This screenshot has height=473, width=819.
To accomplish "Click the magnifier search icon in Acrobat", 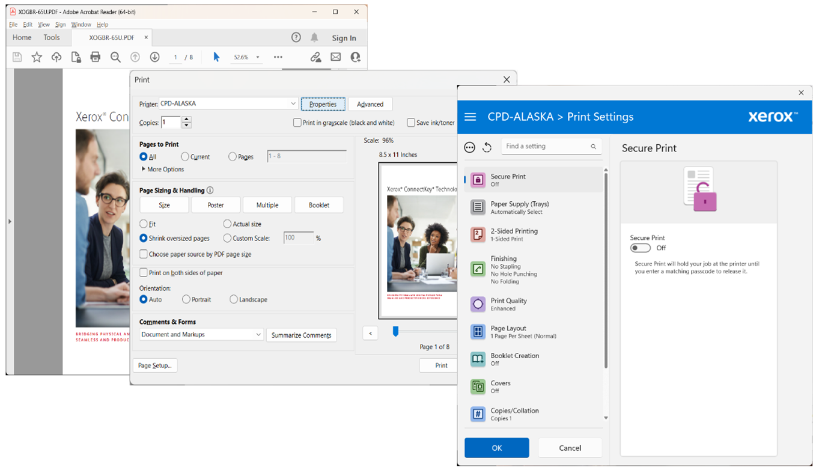I will [x=115, y=57].
